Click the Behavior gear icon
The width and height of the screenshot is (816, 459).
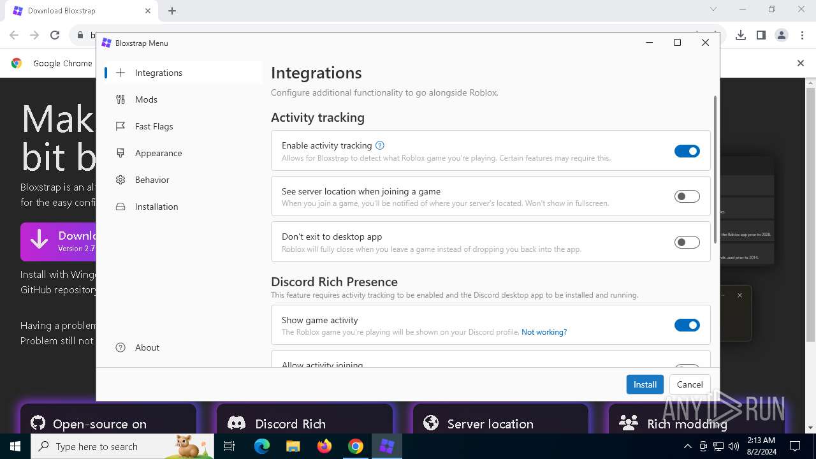(120, 180)
